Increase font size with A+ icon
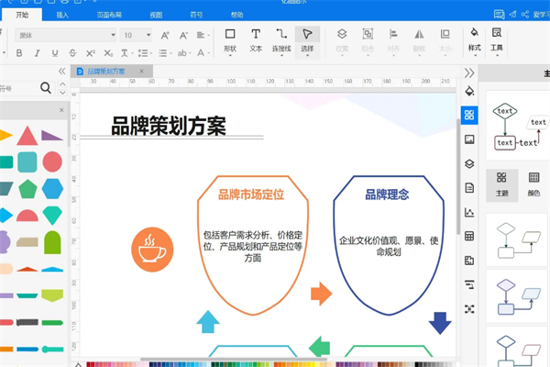This screenshot has height=367, width=550. tap(165, 35)
